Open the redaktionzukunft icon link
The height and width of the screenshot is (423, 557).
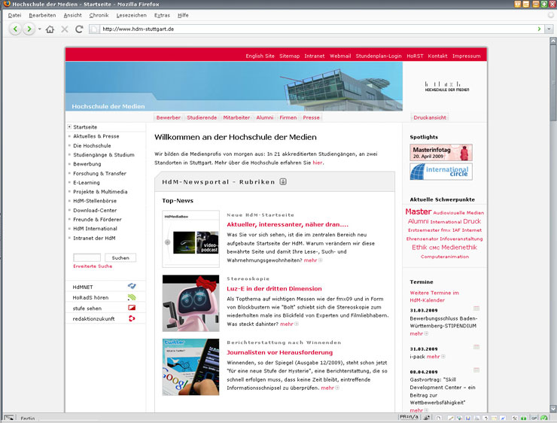coord(132,318)
